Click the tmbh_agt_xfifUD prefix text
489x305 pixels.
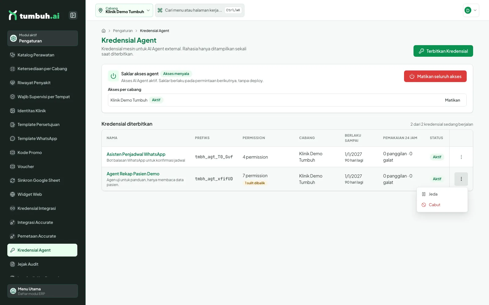214,179
